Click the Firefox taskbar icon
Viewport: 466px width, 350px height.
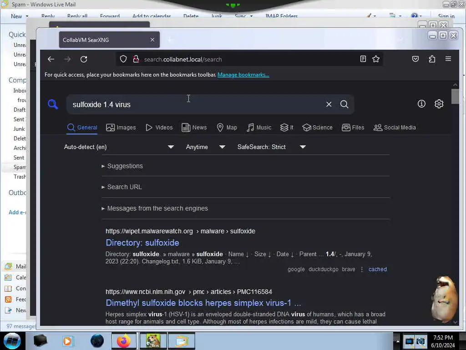124,341
